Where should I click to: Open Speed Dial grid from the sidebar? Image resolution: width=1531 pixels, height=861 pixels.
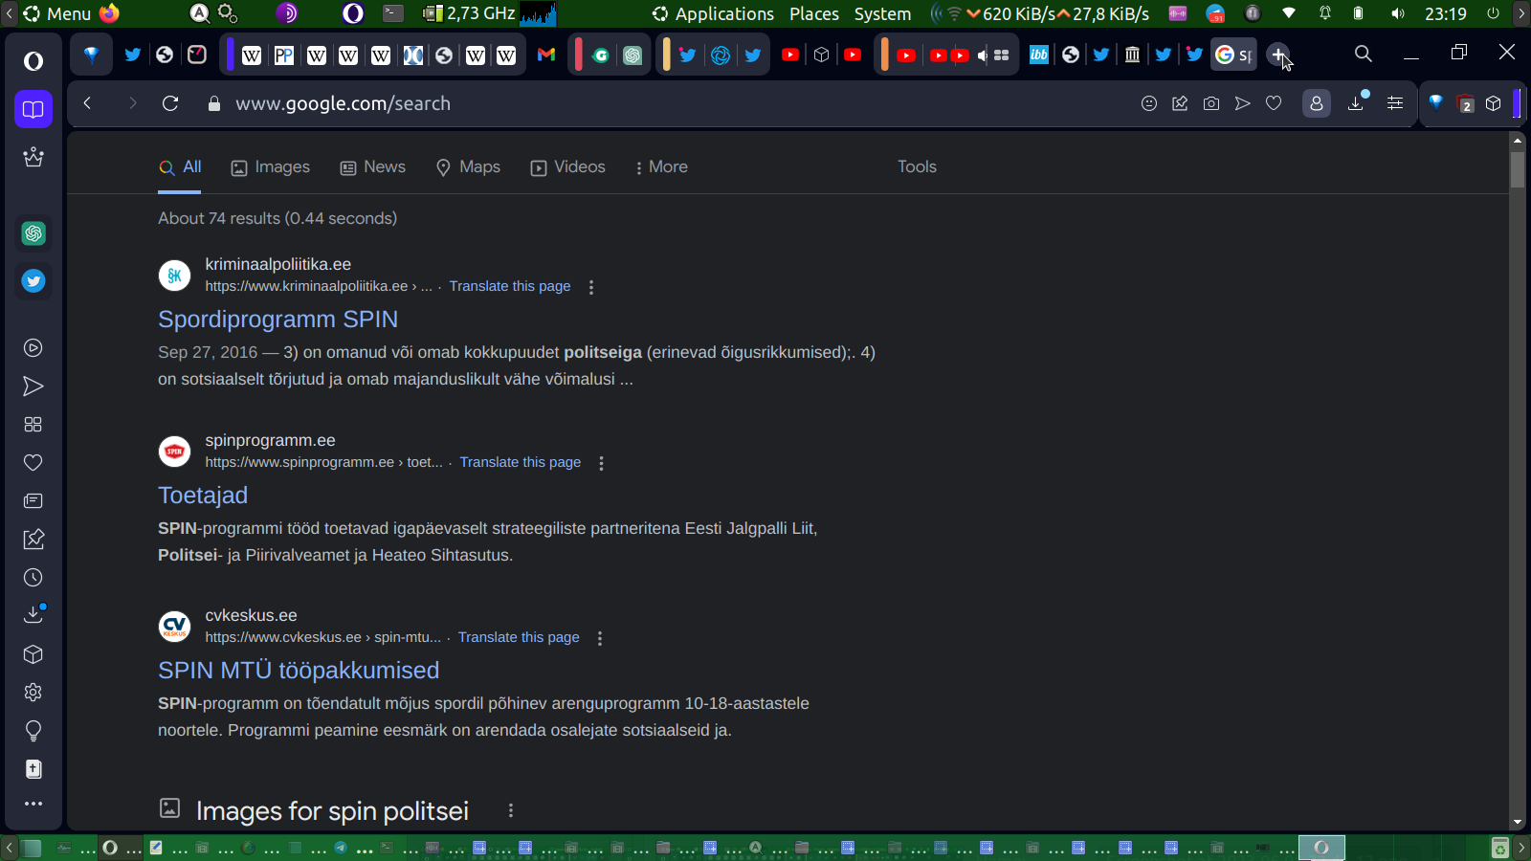(x=33, y=425)
